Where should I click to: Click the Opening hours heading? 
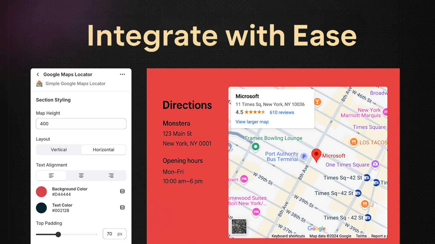point(183,161)
